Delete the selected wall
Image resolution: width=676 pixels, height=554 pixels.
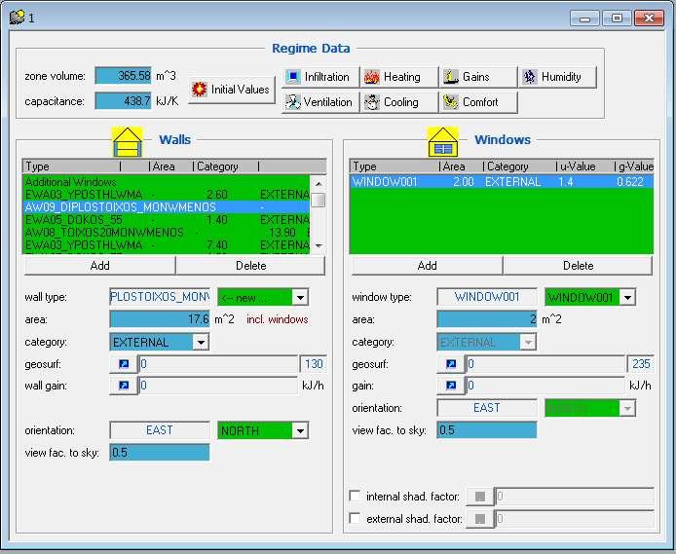click(251, 266)
